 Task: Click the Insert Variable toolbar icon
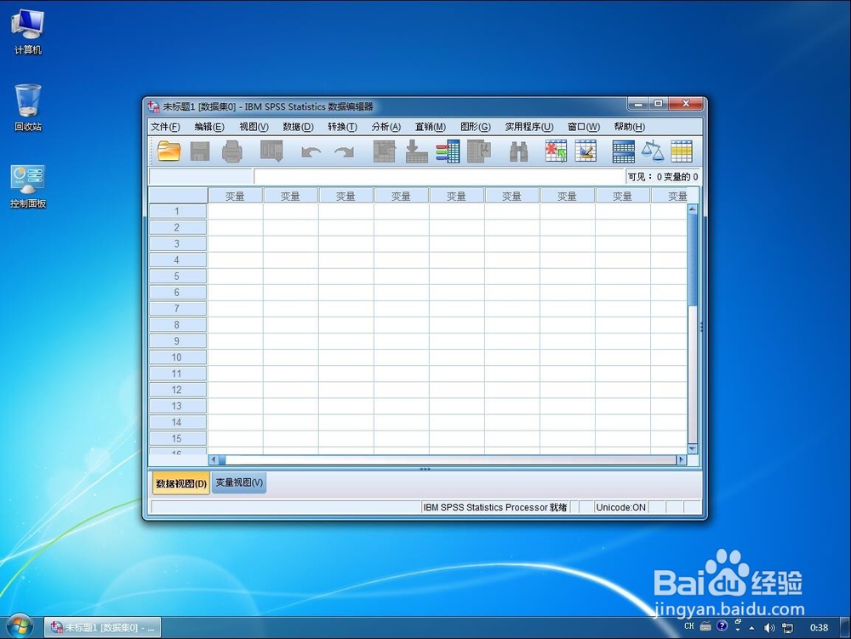click(585, 151)
